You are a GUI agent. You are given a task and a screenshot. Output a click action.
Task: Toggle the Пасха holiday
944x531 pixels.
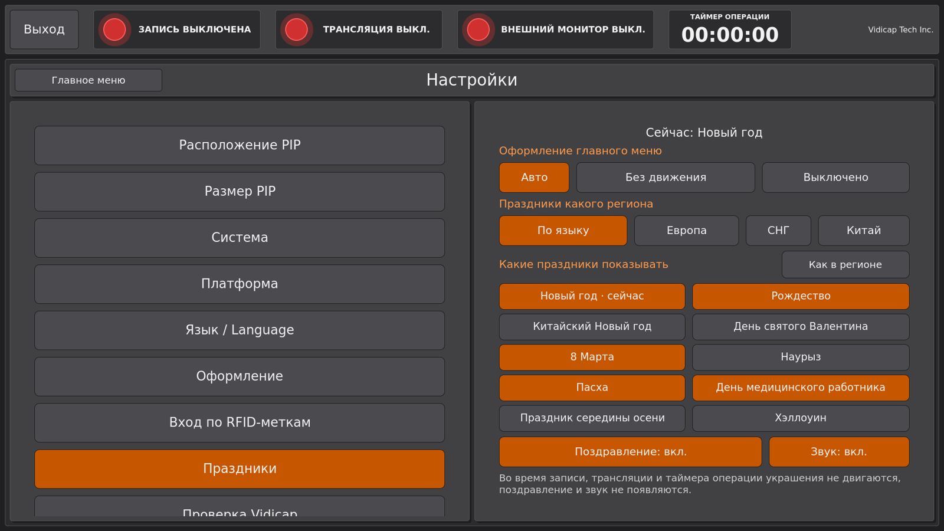point(592,388)
